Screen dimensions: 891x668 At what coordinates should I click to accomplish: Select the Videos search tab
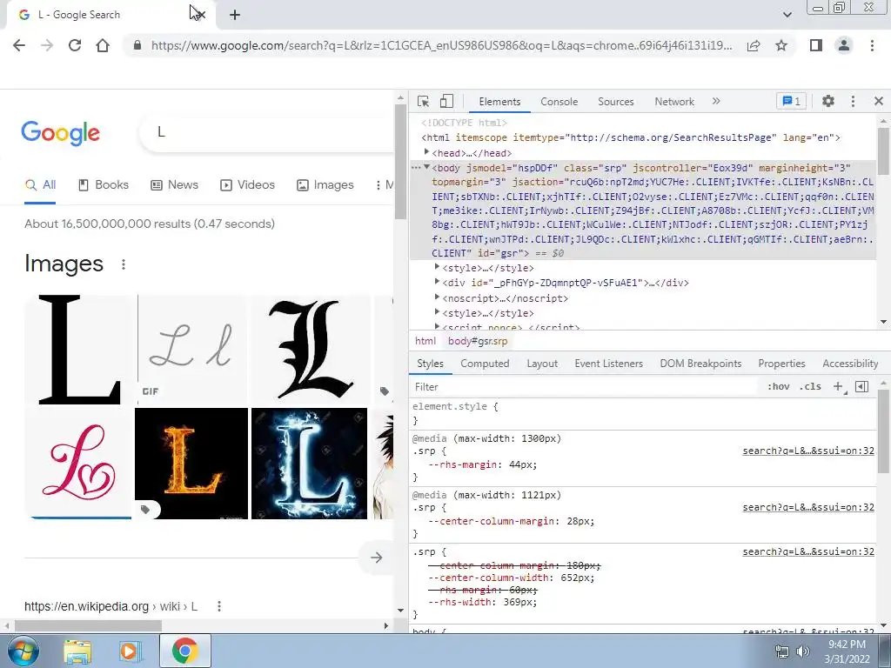coord(247,185)
